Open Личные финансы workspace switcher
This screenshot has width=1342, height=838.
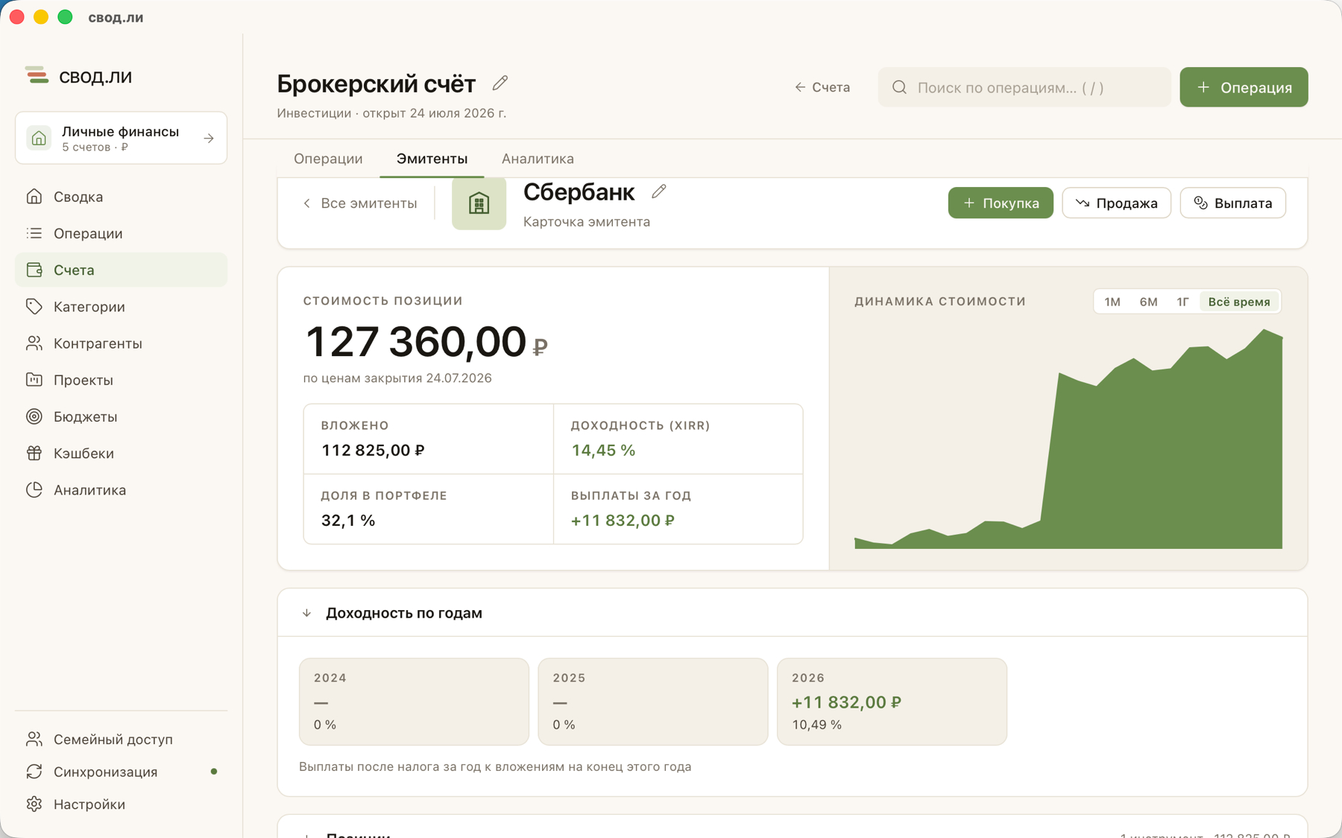pos(121,138)
